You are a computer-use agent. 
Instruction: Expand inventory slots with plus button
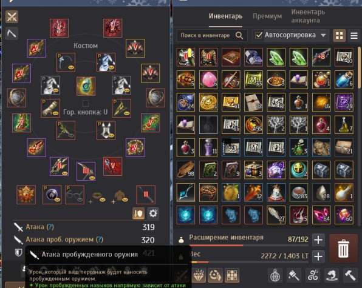[x=318, y=240]
